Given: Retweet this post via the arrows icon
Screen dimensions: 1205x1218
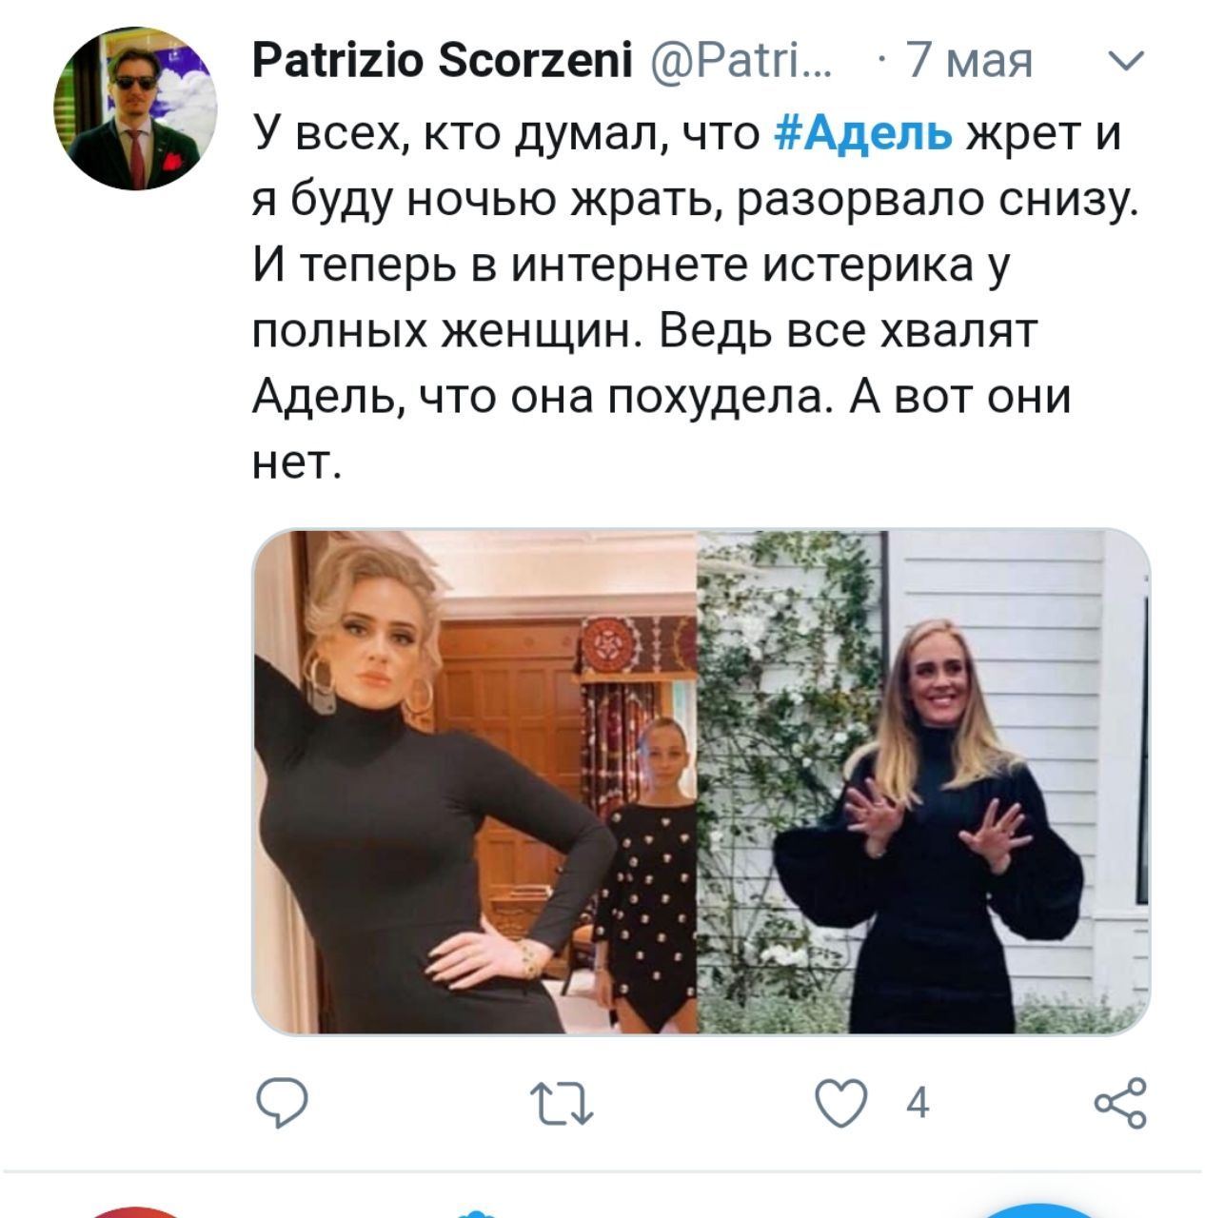Looking at the screenshot, I should [562, 1104].
